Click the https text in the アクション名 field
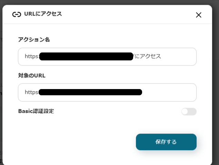Viewport: 219px width, 165px height. [31, 56]
